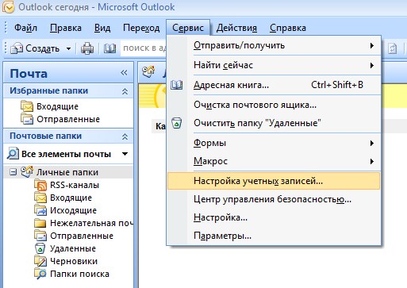Image resolution: width=407 pixels, height=288 pixels.
Task: Click the Создать button label
Action: pyautogui.click(x=42, y=48)
